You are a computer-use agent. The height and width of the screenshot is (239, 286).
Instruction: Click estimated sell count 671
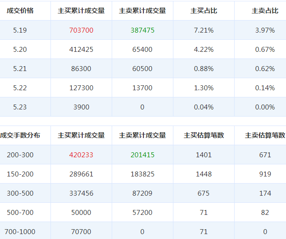point(265,155)
